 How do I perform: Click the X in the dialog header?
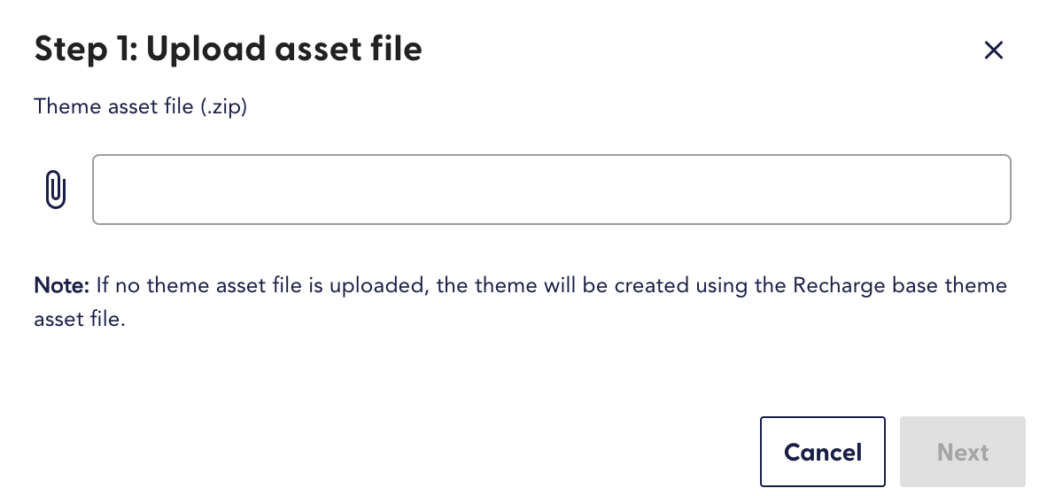tap(994, 50)
